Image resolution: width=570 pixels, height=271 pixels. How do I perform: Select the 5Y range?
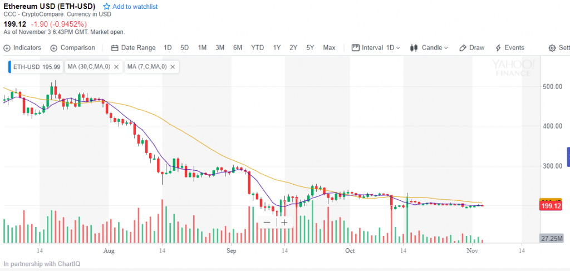(x=310, y=48)
